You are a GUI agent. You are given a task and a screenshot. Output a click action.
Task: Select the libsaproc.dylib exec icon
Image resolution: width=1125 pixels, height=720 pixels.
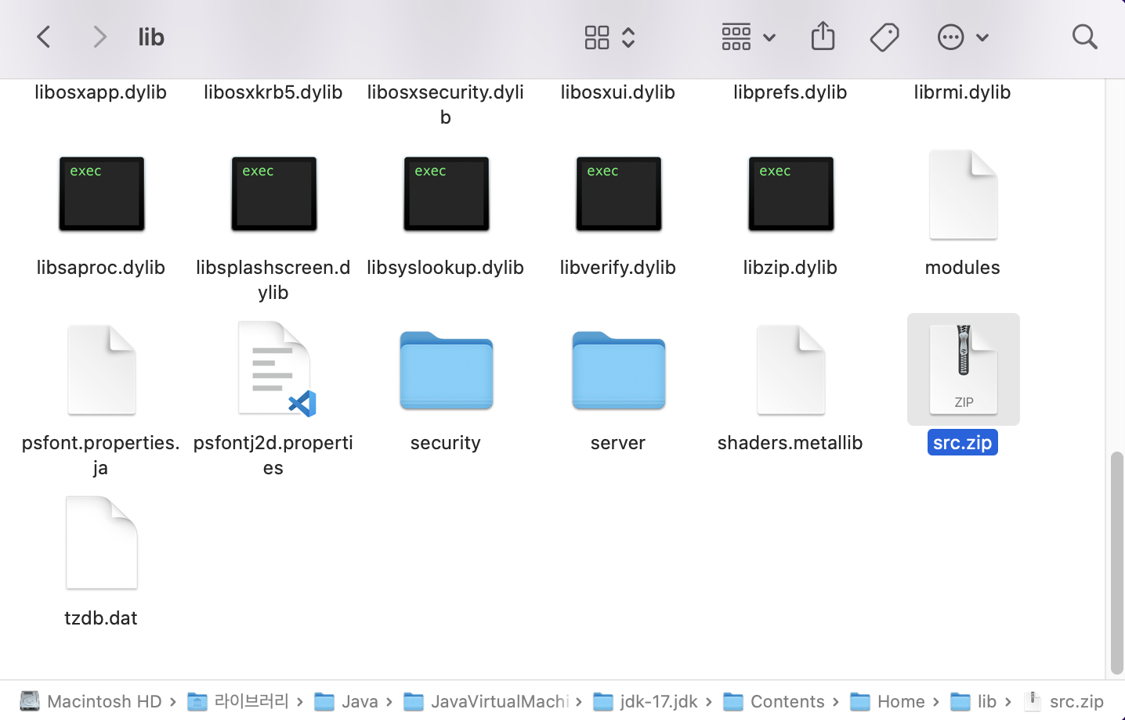[x=102, y=193]
